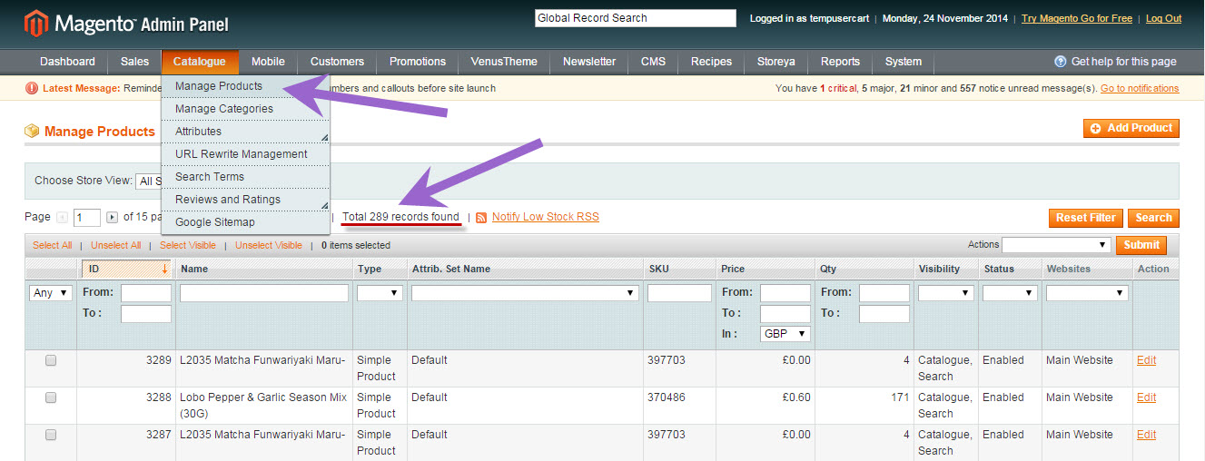Tick the checkbox for product 3287
The image size is (1205, 461).
point(51,435)
